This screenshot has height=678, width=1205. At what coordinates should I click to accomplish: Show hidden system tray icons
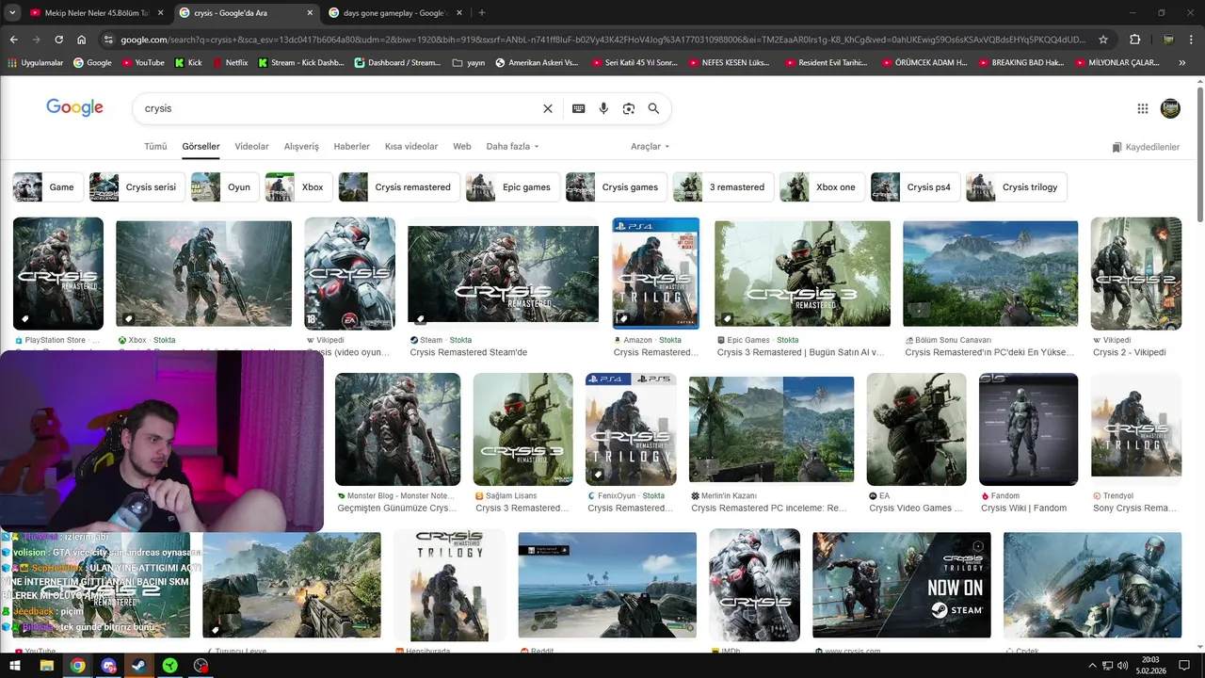click(1092, 666)
